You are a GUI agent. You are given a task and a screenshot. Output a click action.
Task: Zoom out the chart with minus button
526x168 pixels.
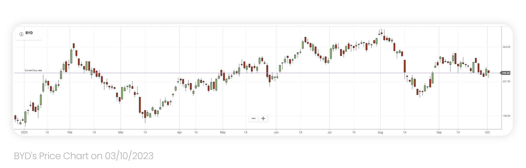pos(253,119)
